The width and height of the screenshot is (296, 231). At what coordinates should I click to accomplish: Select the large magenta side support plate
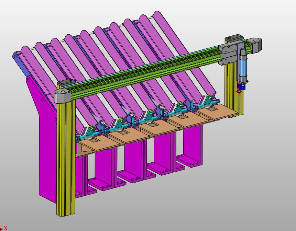(47, 151)
